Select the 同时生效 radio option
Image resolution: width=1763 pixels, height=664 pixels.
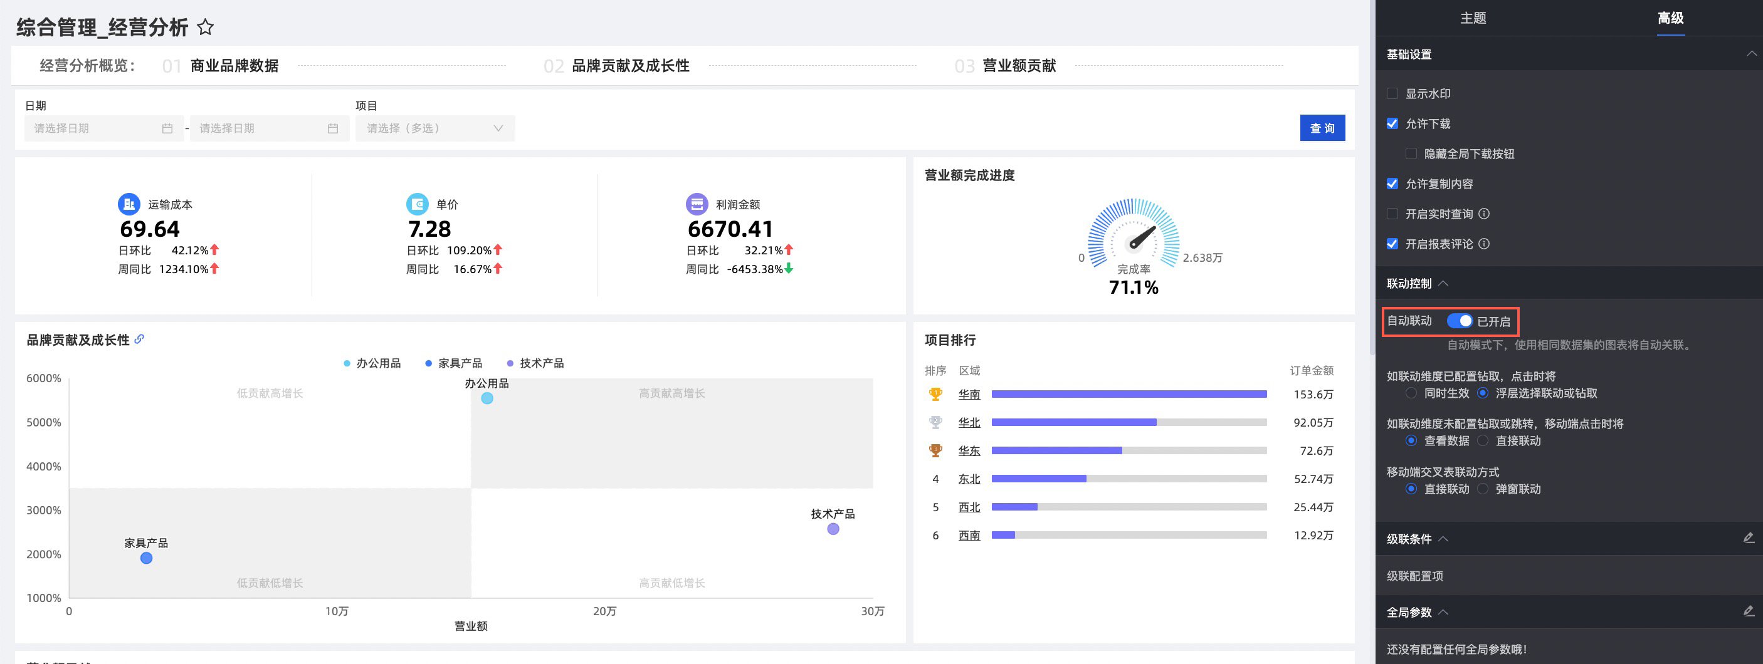pos(1411,393)
